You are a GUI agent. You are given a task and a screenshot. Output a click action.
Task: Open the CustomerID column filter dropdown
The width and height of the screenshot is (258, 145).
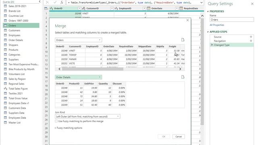click(112, 8)
